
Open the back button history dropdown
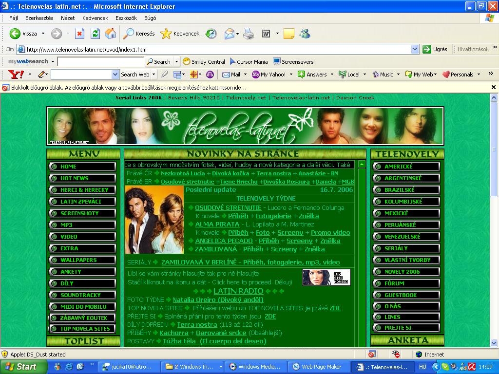(x=43, y=34)
